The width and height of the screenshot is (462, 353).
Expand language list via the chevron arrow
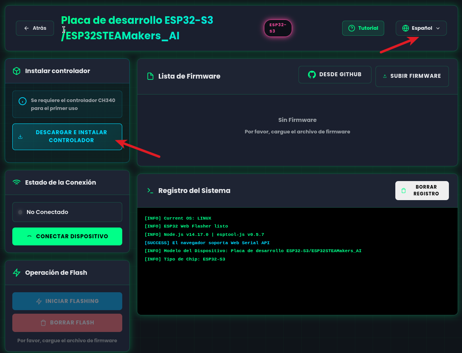(438, 28)
